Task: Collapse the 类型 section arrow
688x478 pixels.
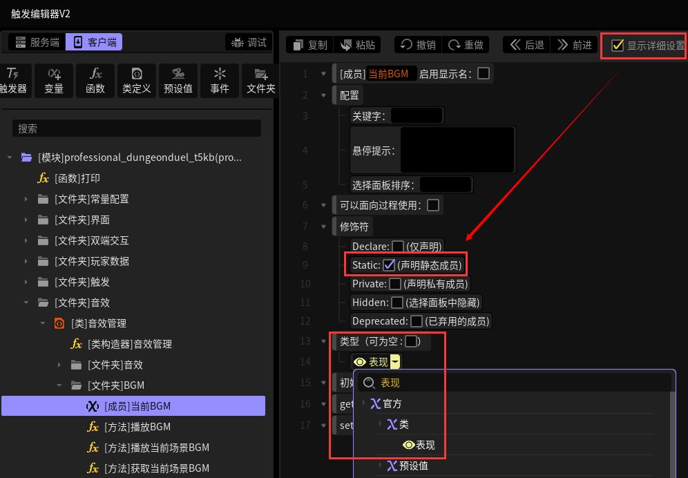Action: 323,341
